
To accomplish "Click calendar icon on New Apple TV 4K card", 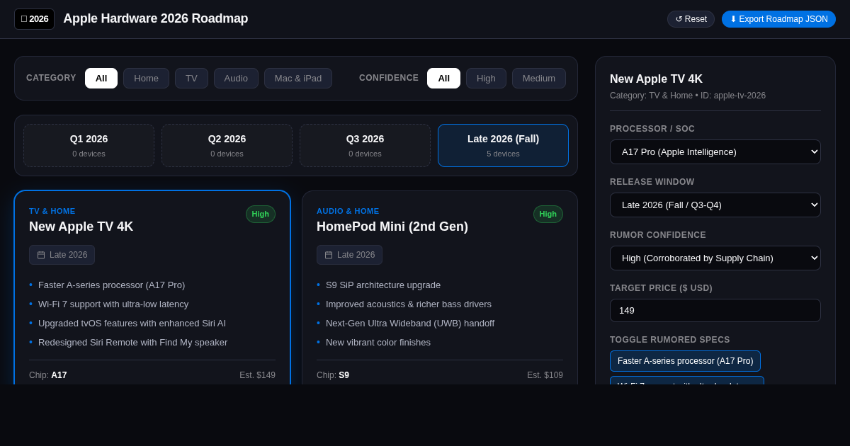I will (x=41, y=255).
